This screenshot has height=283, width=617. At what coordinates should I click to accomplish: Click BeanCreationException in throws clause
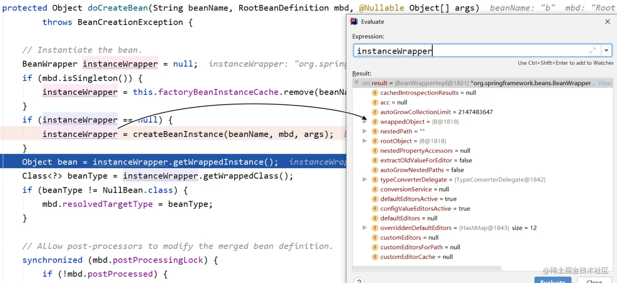130,22
